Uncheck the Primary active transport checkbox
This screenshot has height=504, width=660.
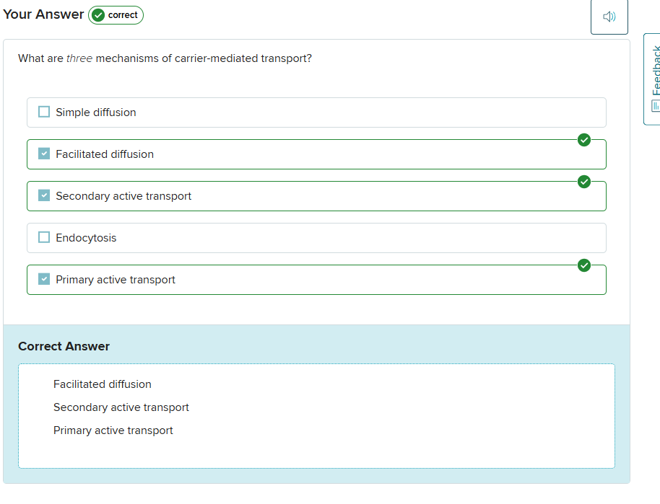44,280
